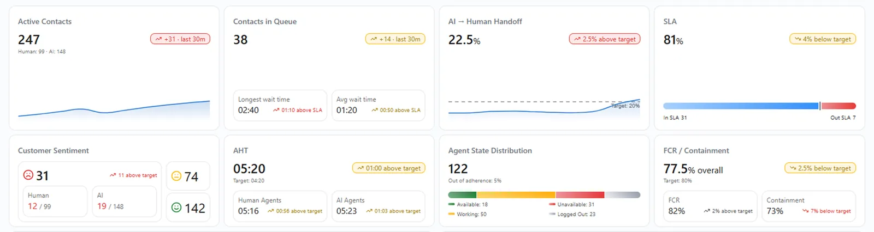Click the yellow Working segment of agent bar
The image size is (874, 232).
(516, 194)
